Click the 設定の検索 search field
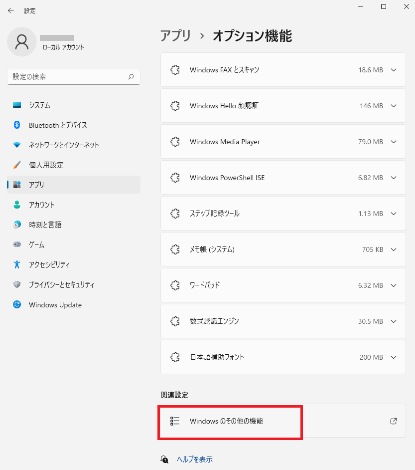Screen dimensions: 415x470 point(74,77)
